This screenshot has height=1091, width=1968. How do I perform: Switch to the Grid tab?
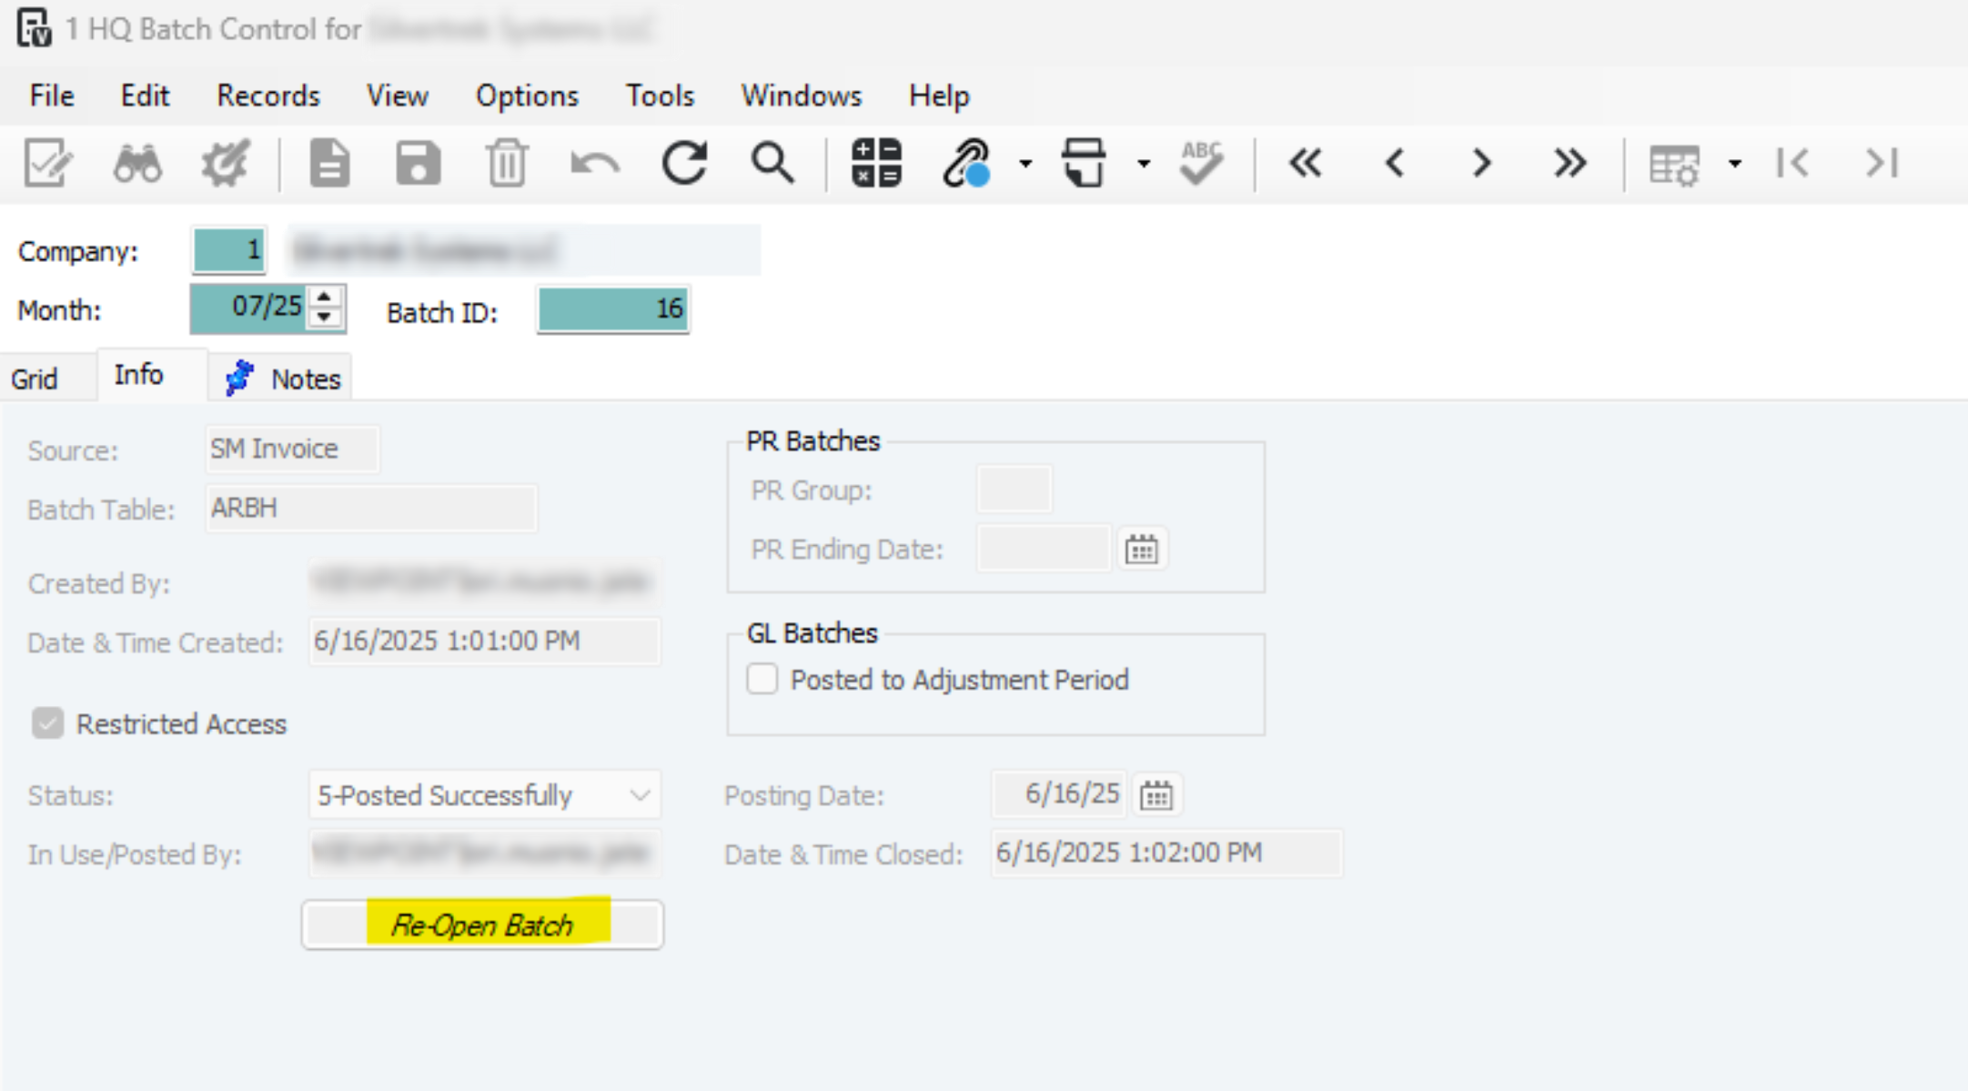coord(35,379)
